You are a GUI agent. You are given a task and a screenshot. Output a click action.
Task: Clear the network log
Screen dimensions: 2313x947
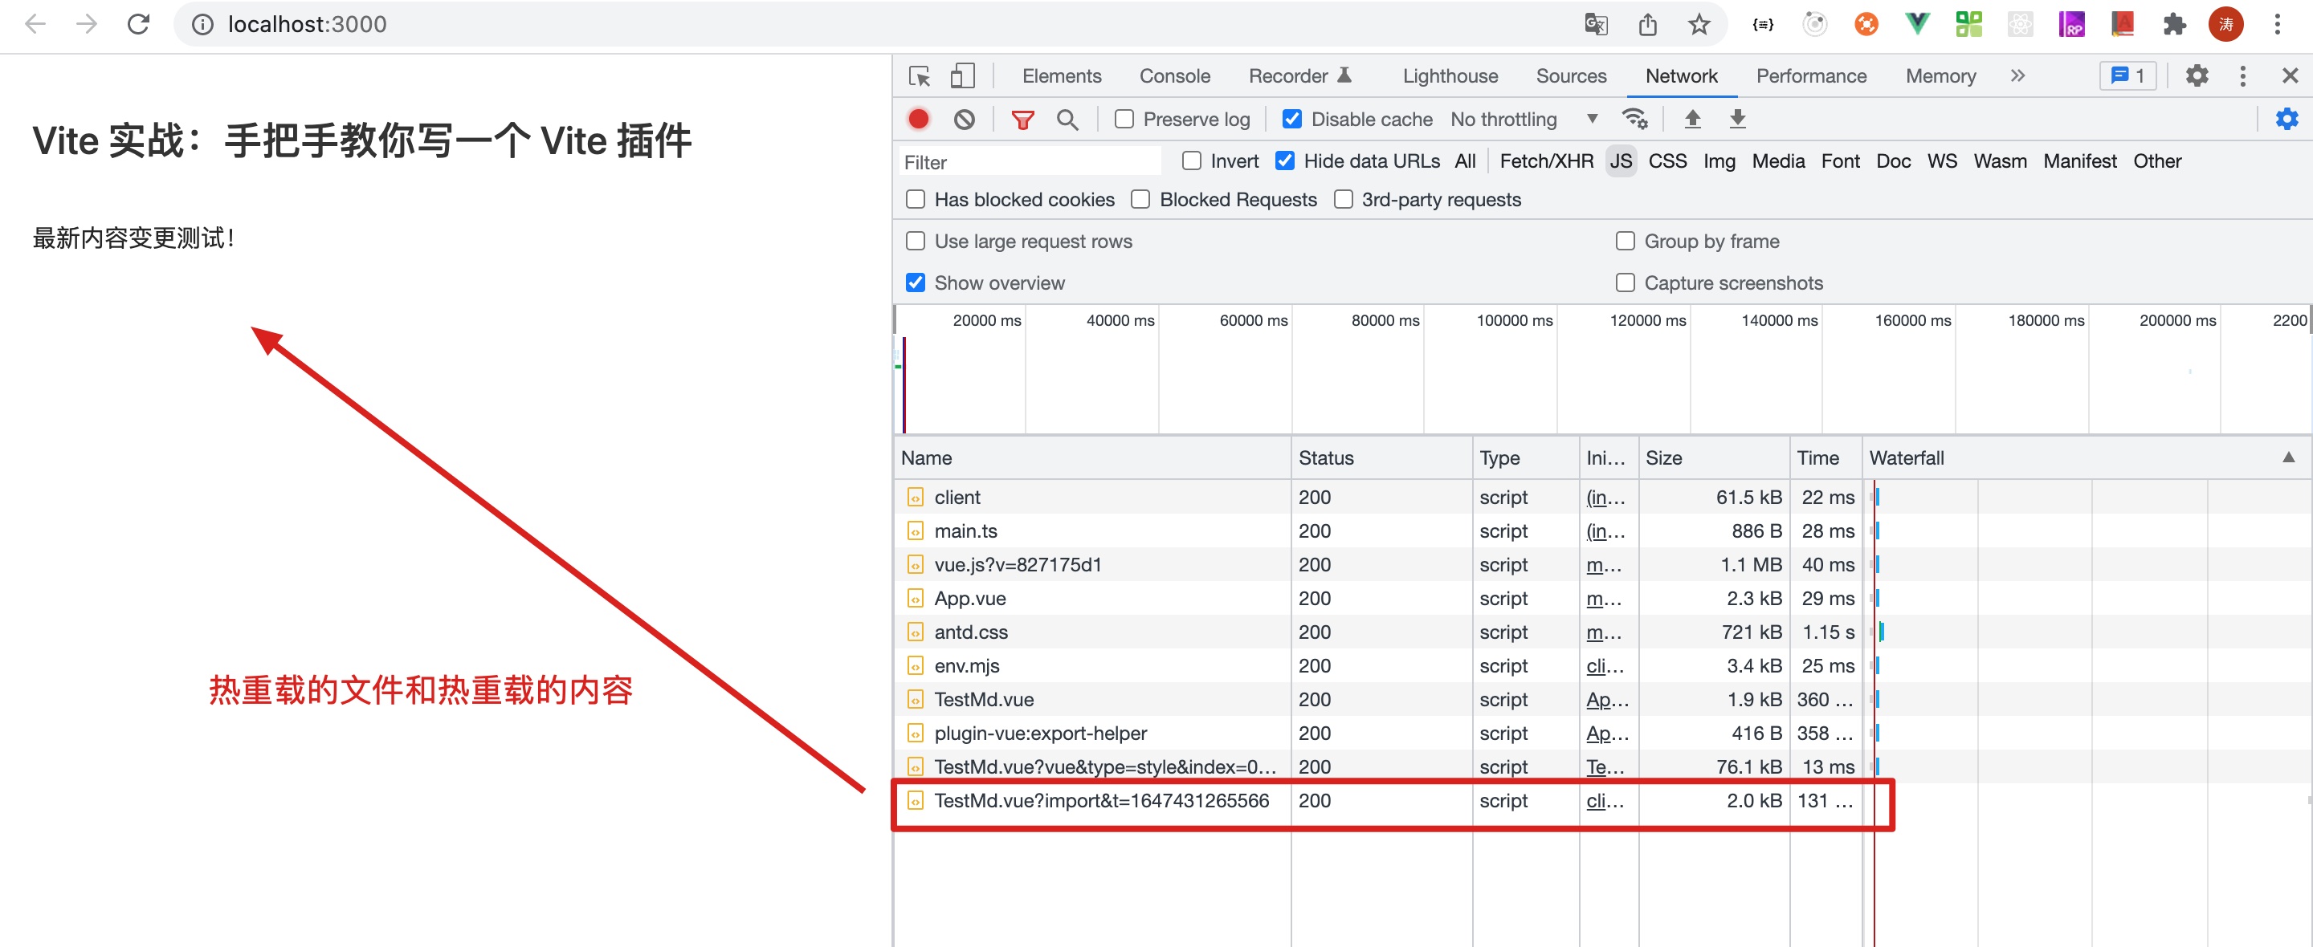click(965, 120)
